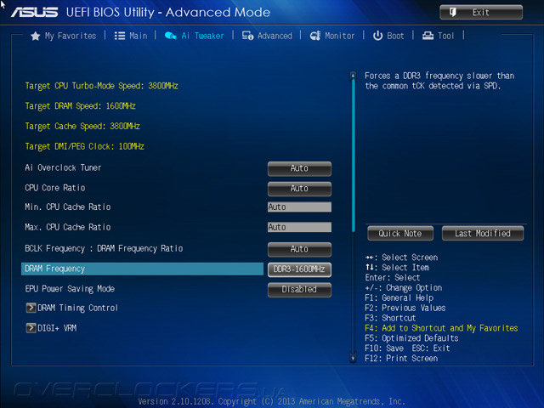Open the Tool tab
Screen dimensions: 544x408
(439, 36)
